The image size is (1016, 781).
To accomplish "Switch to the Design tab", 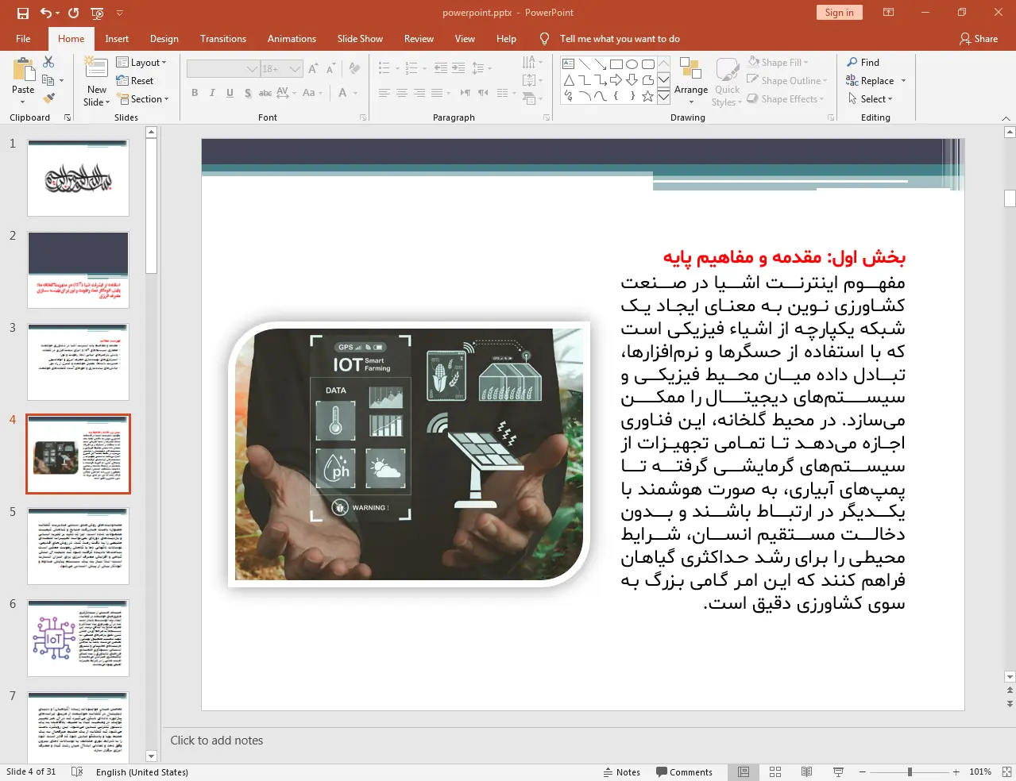I will tap(164, 38).
